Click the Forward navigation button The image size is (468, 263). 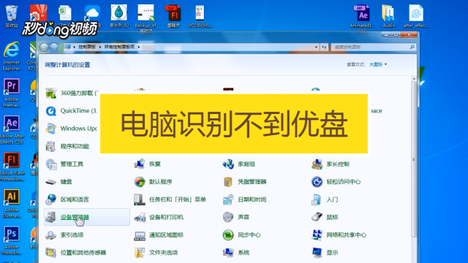click(x=54, y=47)
